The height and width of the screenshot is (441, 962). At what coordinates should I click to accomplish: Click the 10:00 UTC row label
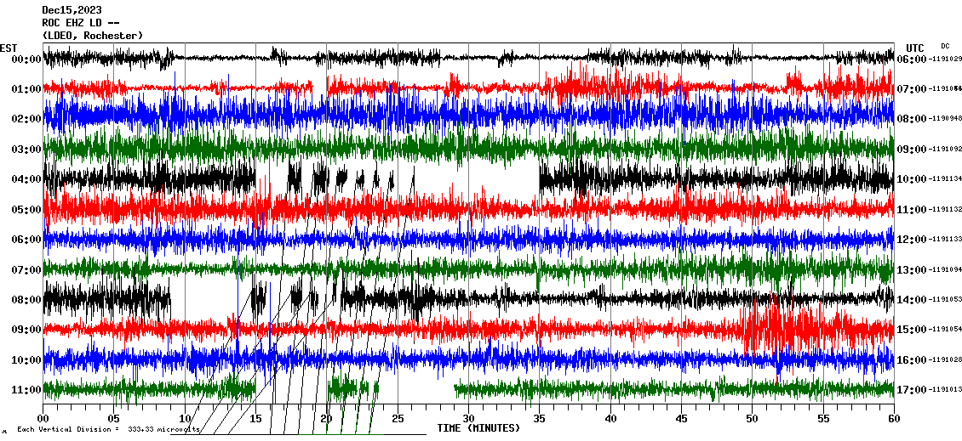911,179
